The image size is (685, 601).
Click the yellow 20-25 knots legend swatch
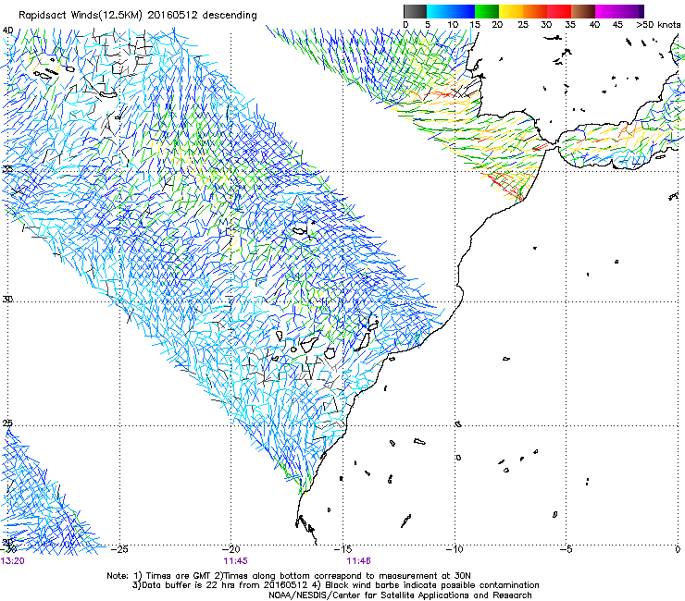tap(510, 11)
